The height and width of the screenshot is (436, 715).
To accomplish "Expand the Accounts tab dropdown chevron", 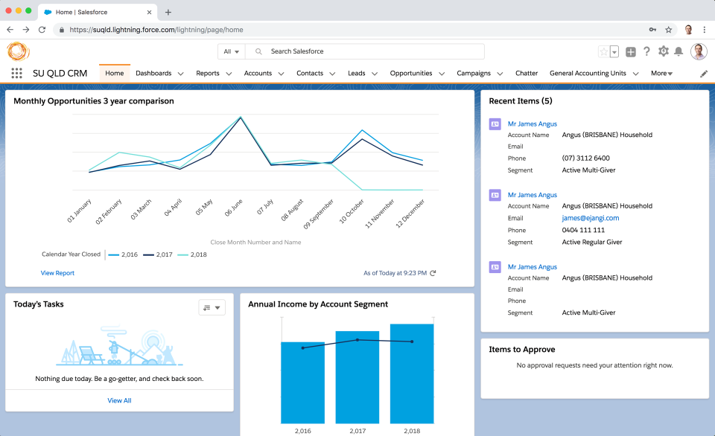I will (281, 74).
